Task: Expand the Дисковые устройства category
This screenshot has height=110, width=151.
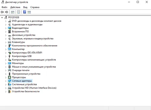Action: (x=6, y=35)
